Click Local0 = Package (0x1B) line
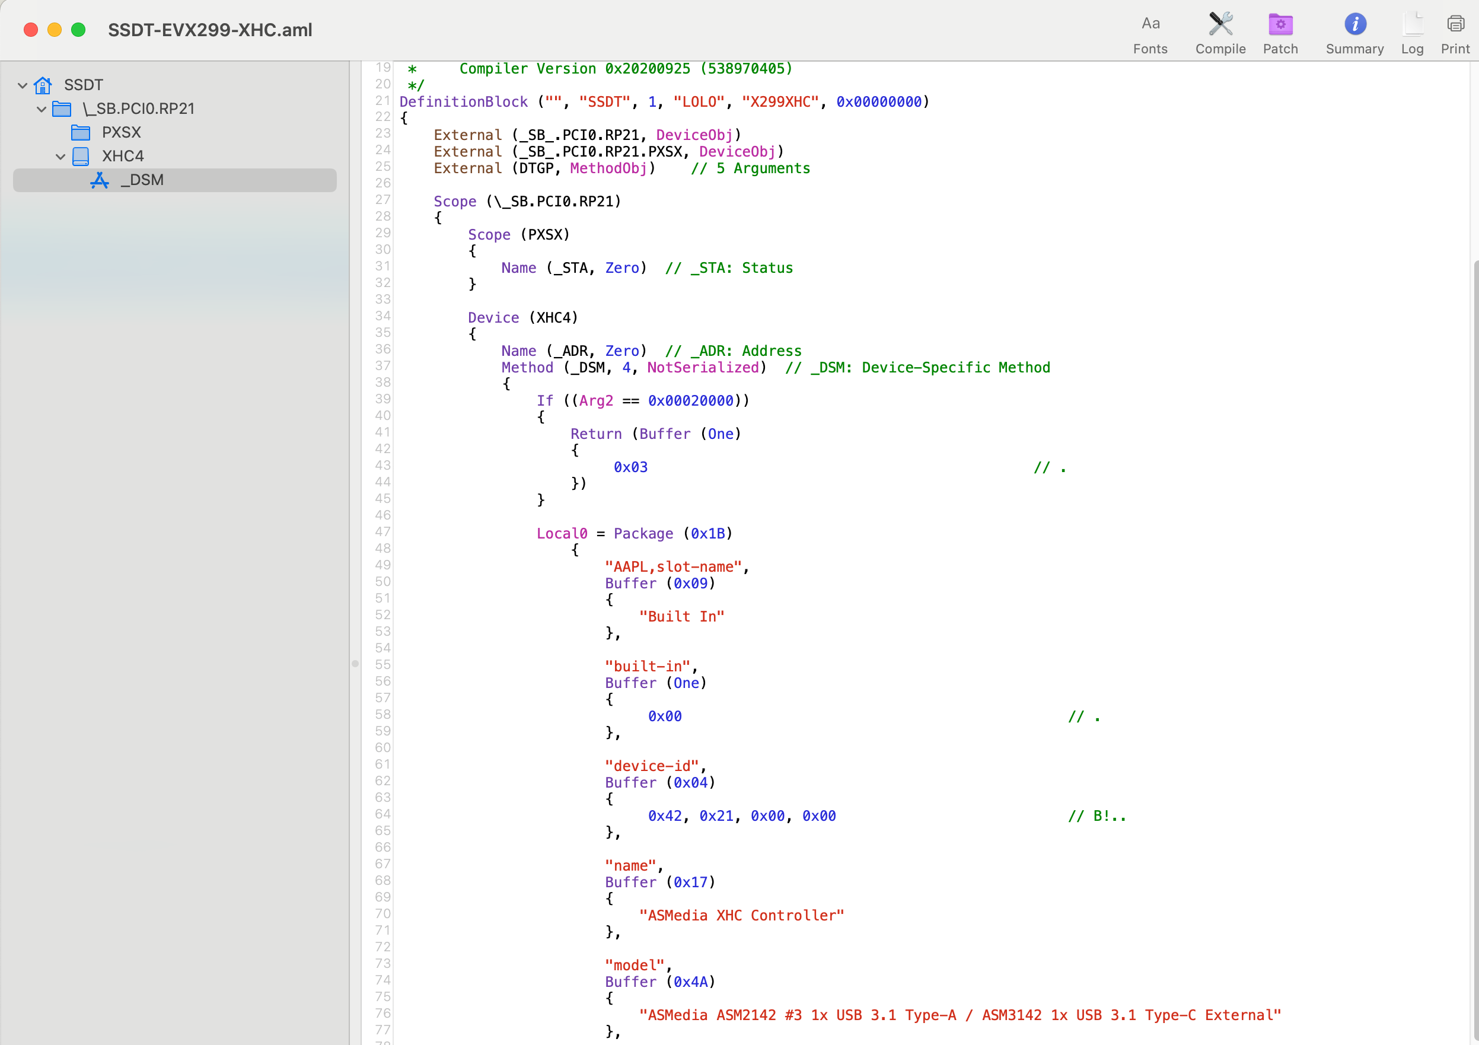Viewport: 1479px width, 1045px height. (x=635, y=533)
